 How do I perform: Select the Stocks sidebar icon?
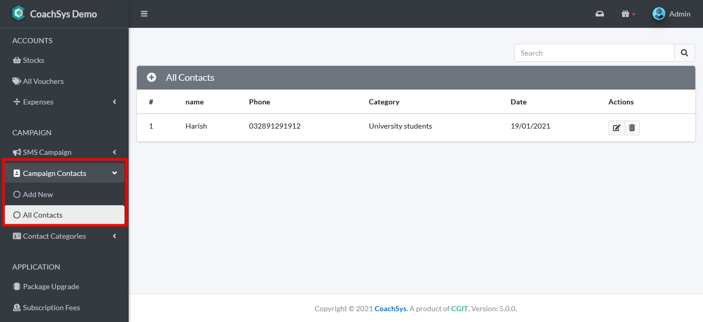pos(17,60)
